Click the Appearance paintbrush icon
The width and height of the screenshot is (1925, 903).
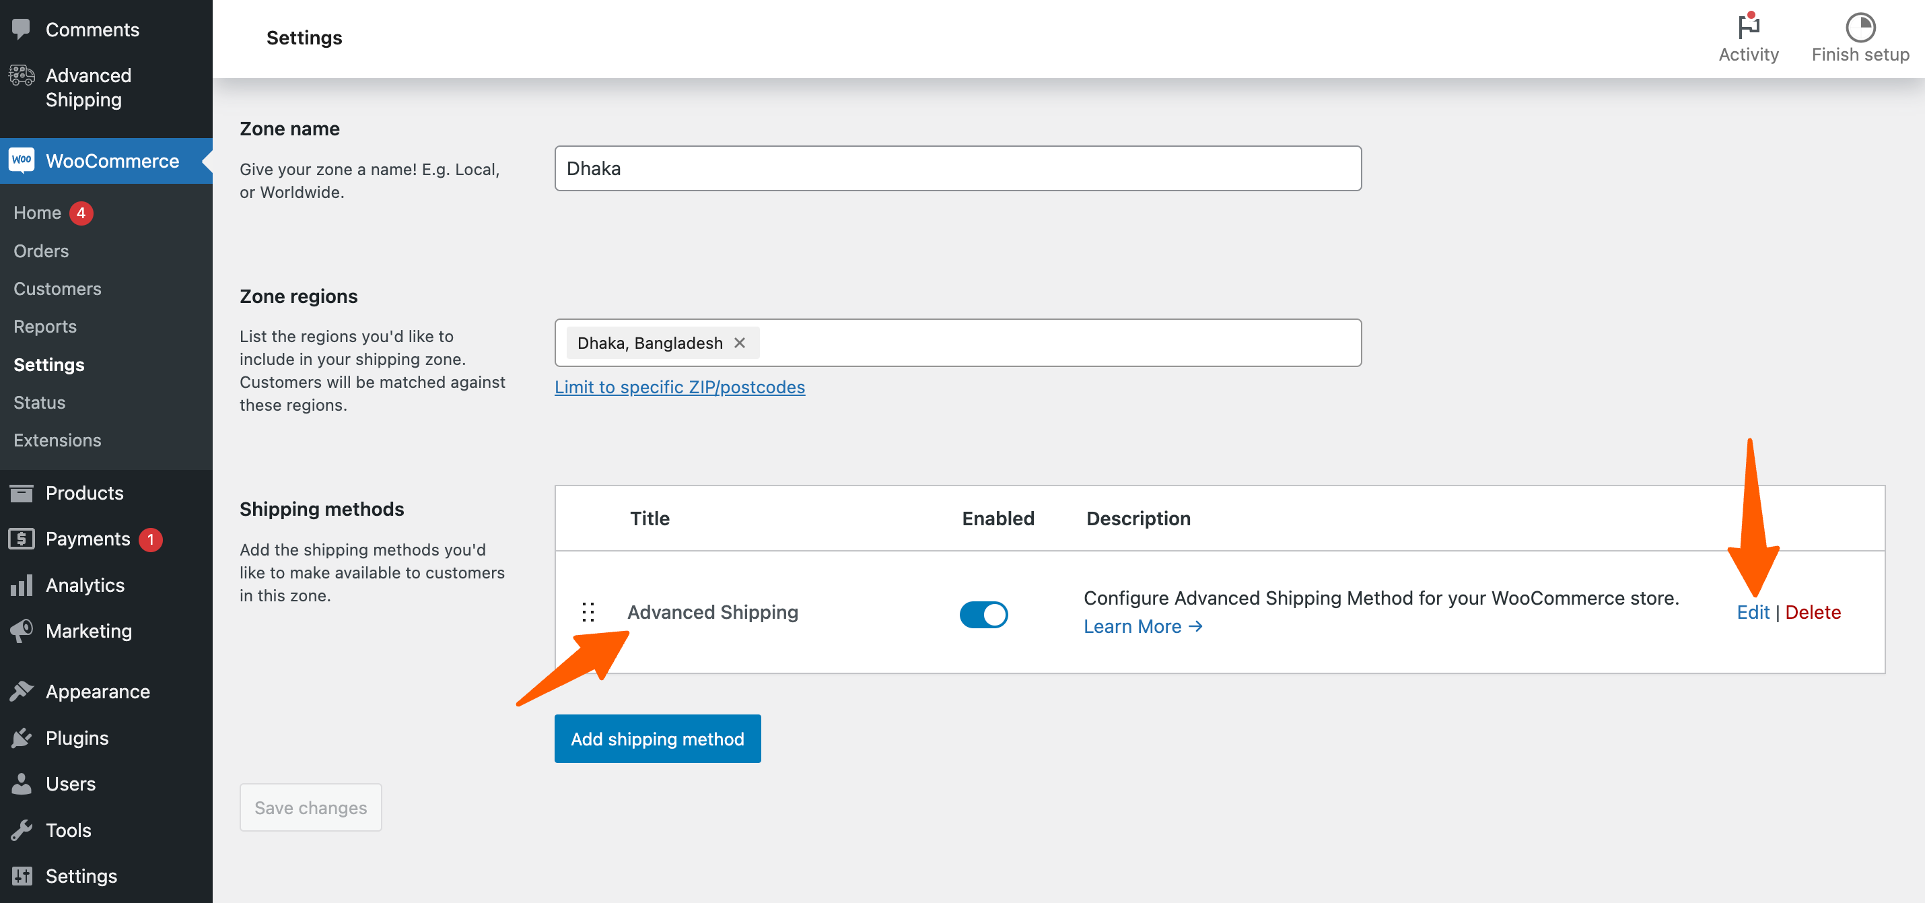(x=21, y=692)
